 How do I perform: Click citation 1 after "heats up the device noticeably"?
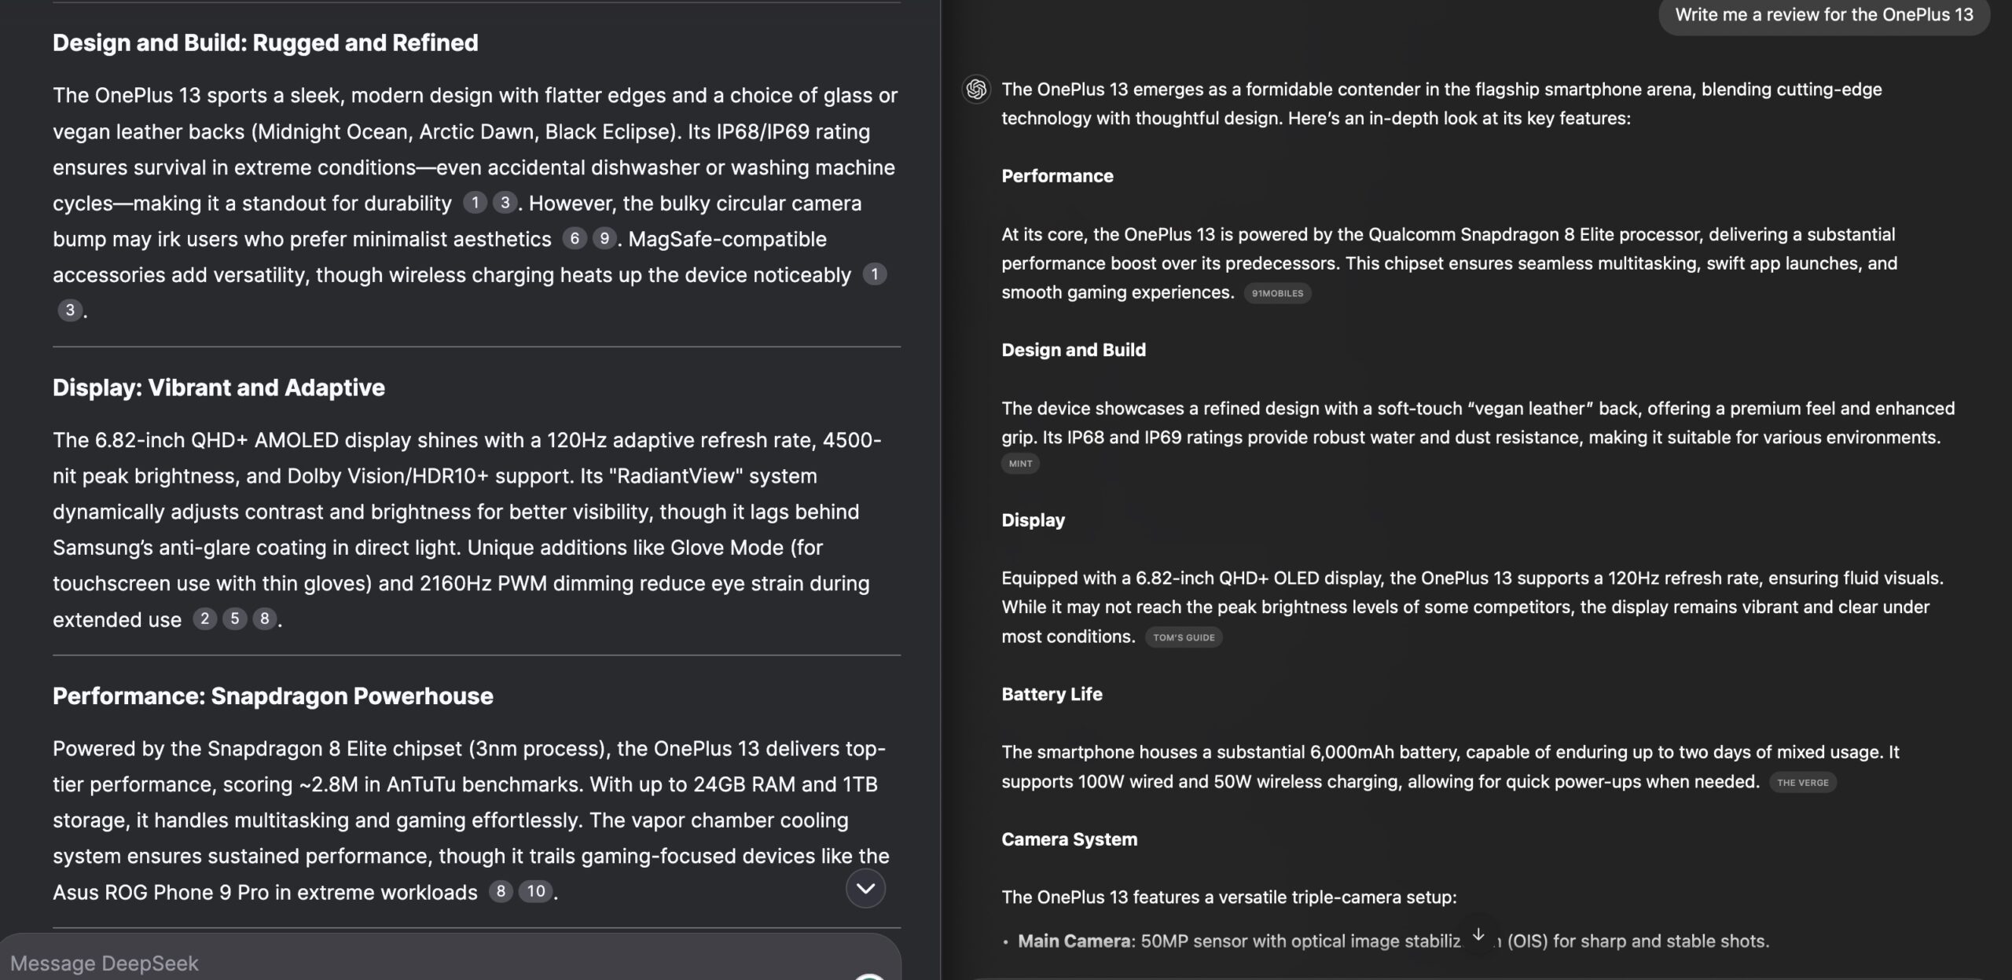tap(875, 274)
